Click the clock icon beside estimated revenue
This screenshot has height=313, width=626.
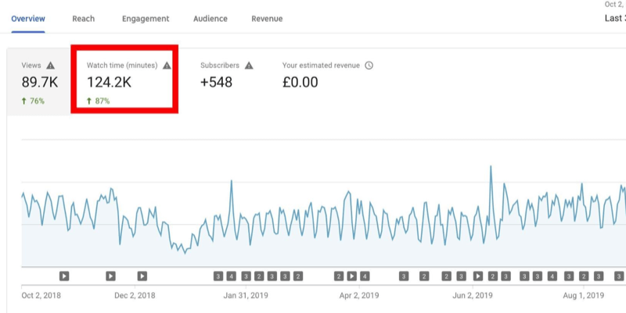click(369, 66)
